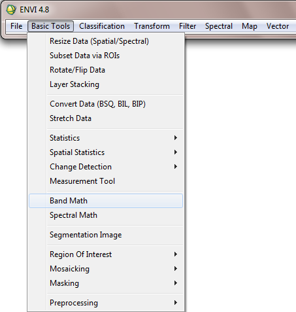Select Layer Stacking option

[106, 84]
